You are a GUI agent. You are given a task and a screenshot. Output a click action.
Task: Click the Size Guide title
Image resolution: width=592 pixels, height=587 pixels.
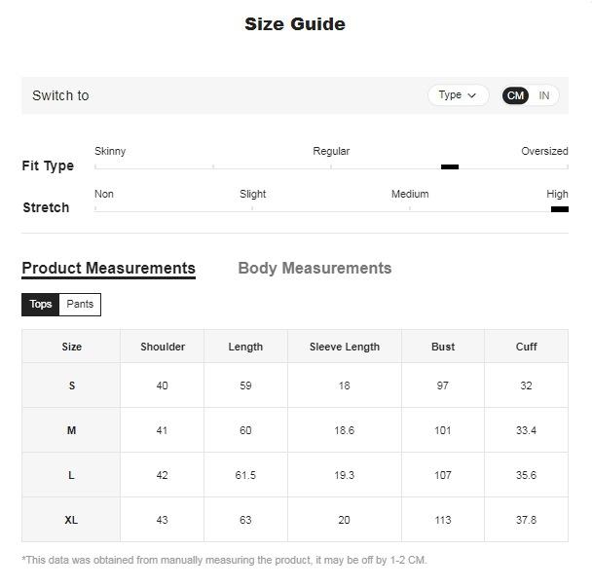(x=295, y=24)
